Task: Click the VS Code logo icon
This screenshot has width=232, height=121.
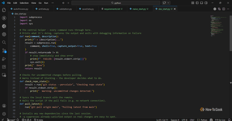Action: click(x=3, y=3)
